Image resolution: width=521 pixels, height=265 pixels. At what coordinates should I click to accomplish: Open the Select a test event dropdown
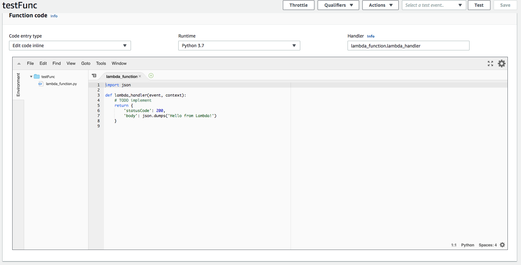(434, 5)
